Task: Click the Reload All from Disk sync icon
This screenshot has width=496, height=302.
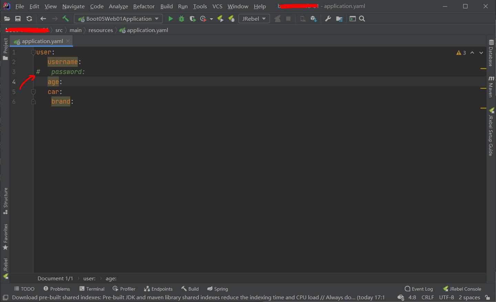Action: tap(29, 19)
